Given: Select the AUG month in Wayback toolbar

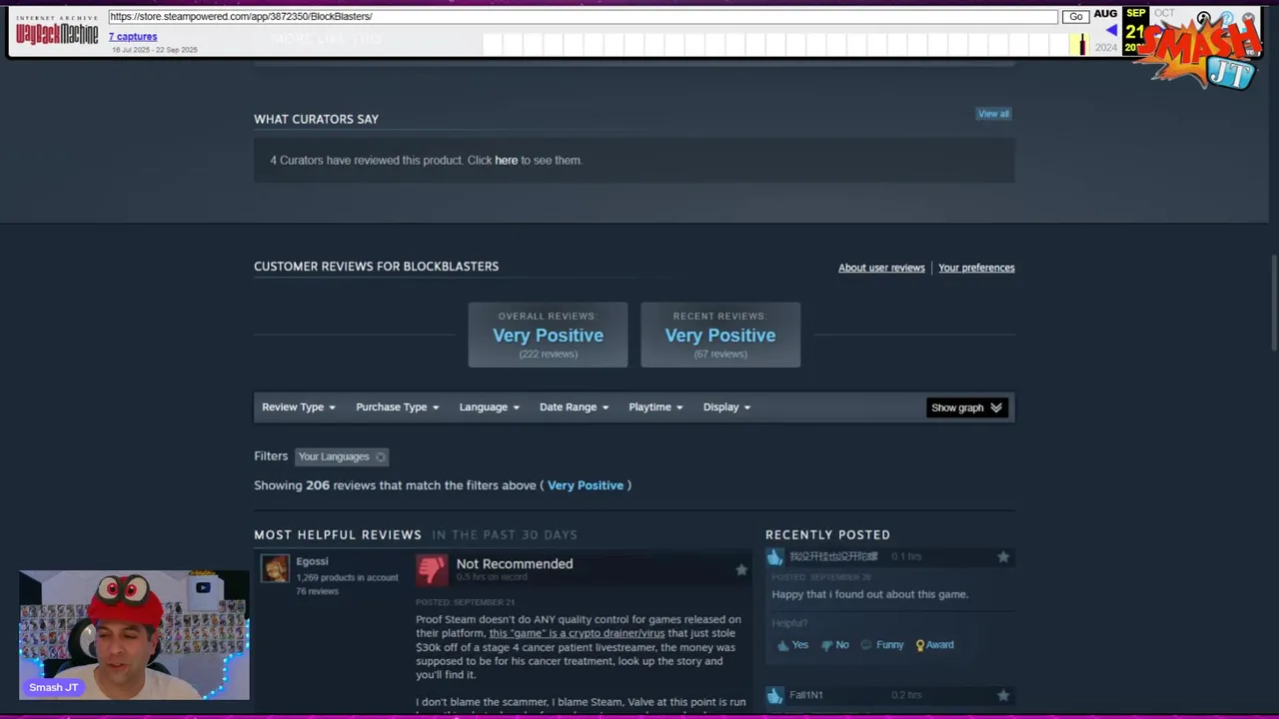Looking at the screenshot, I should coord(1105,14).
